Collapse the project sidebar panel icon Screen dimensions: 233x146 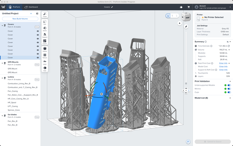37,14
